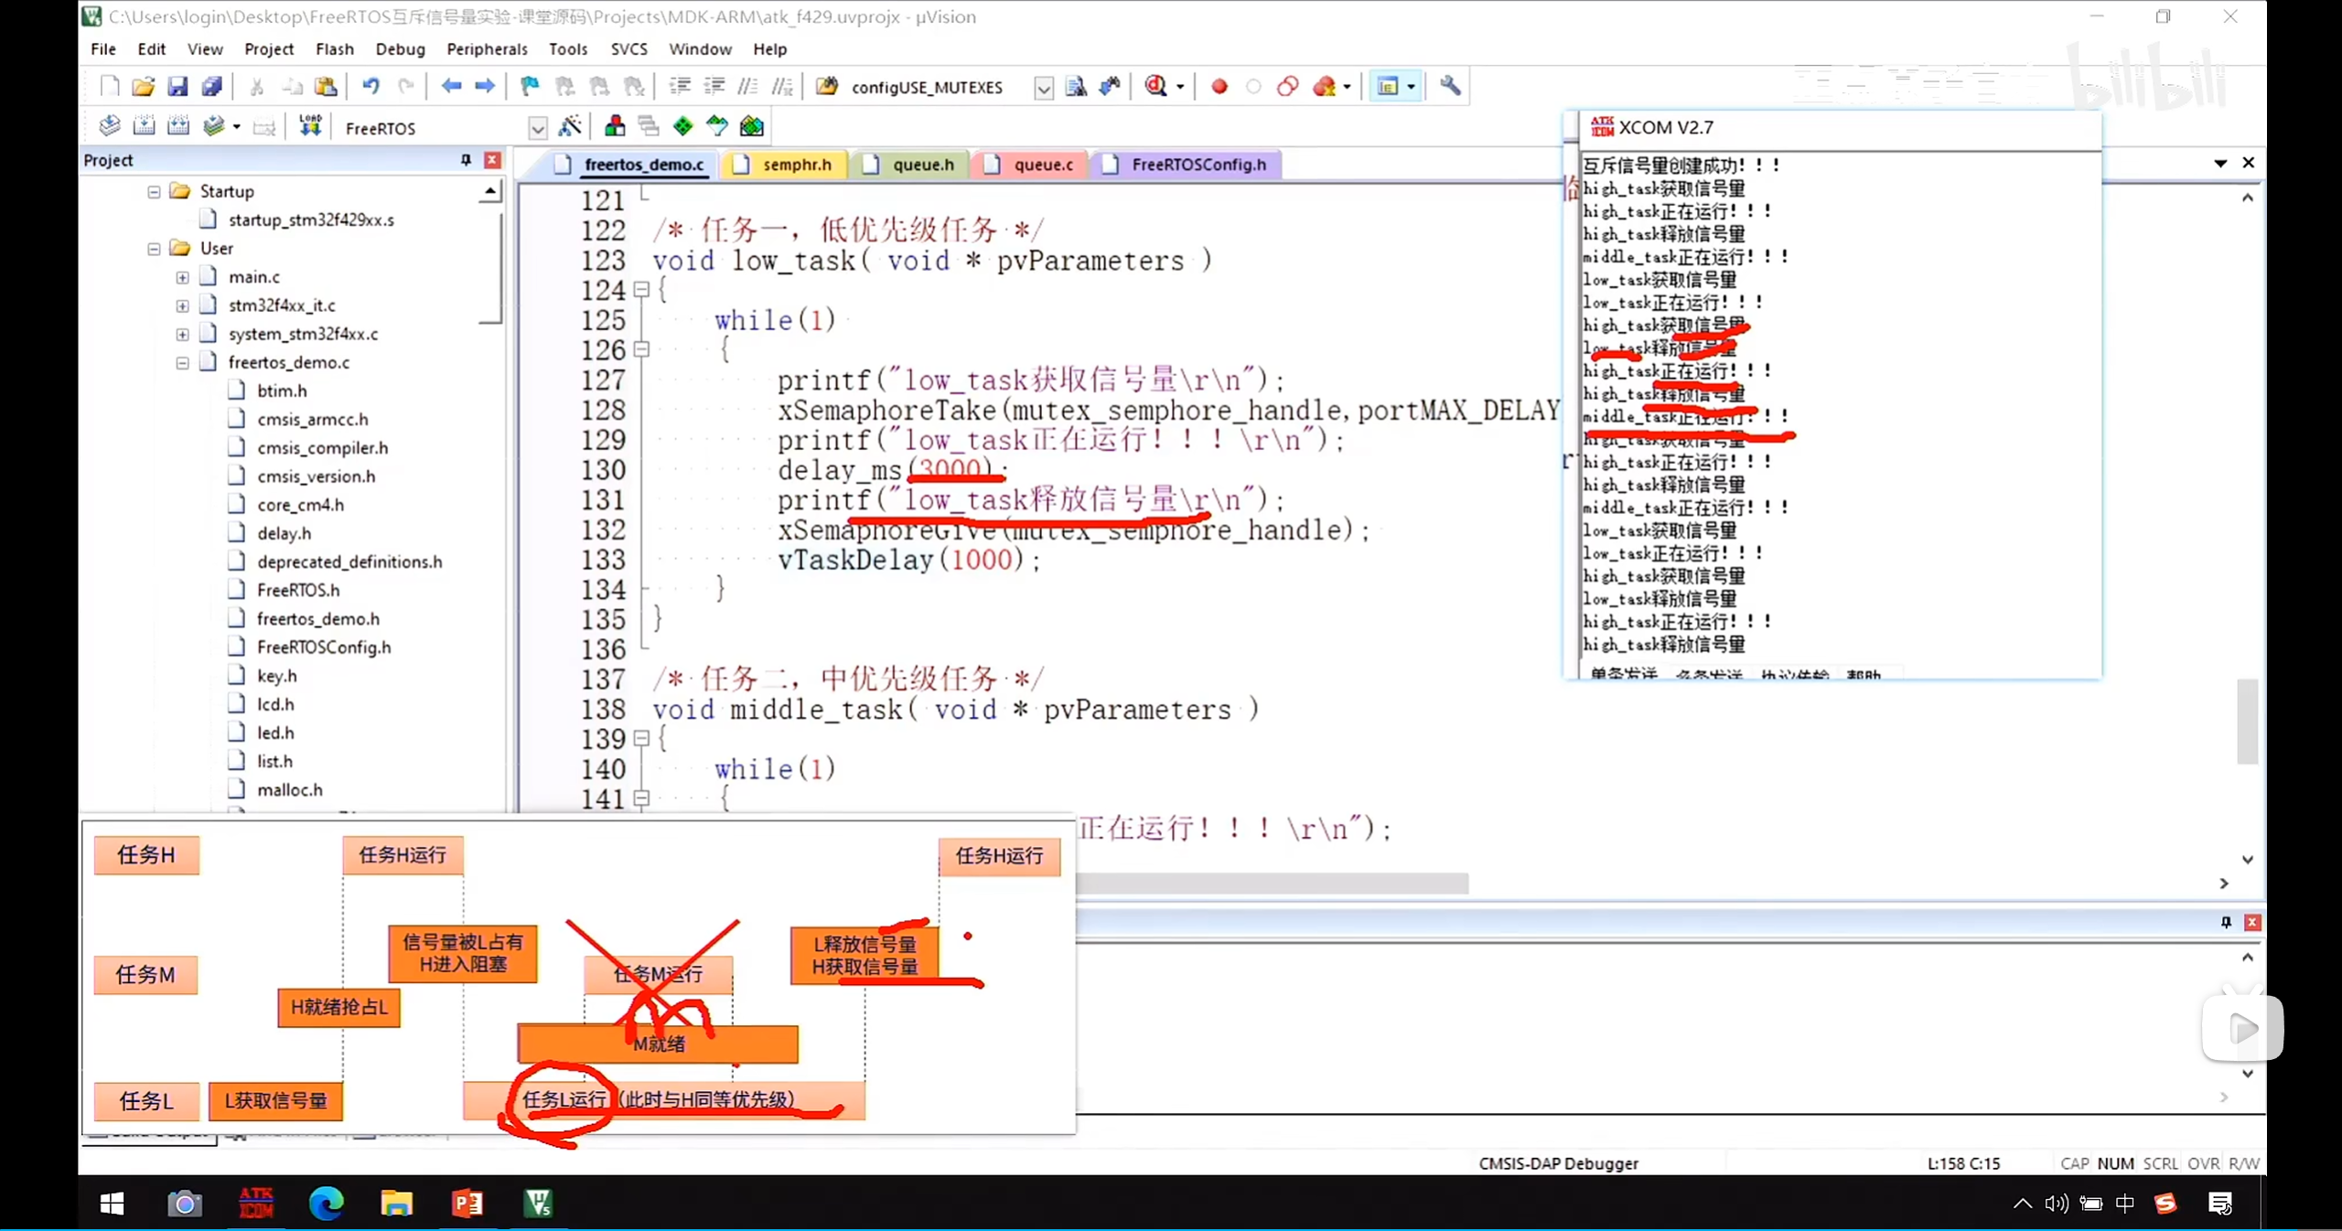The image size is (2342, 1231).
Task: Open the Peripherals menu
Action: click(x=487, y=48)
